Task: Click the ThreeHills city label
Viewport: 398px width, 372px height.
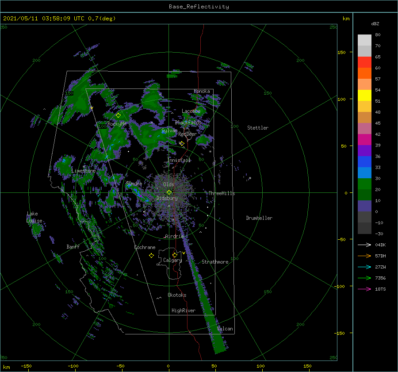Action: point(222,193)
